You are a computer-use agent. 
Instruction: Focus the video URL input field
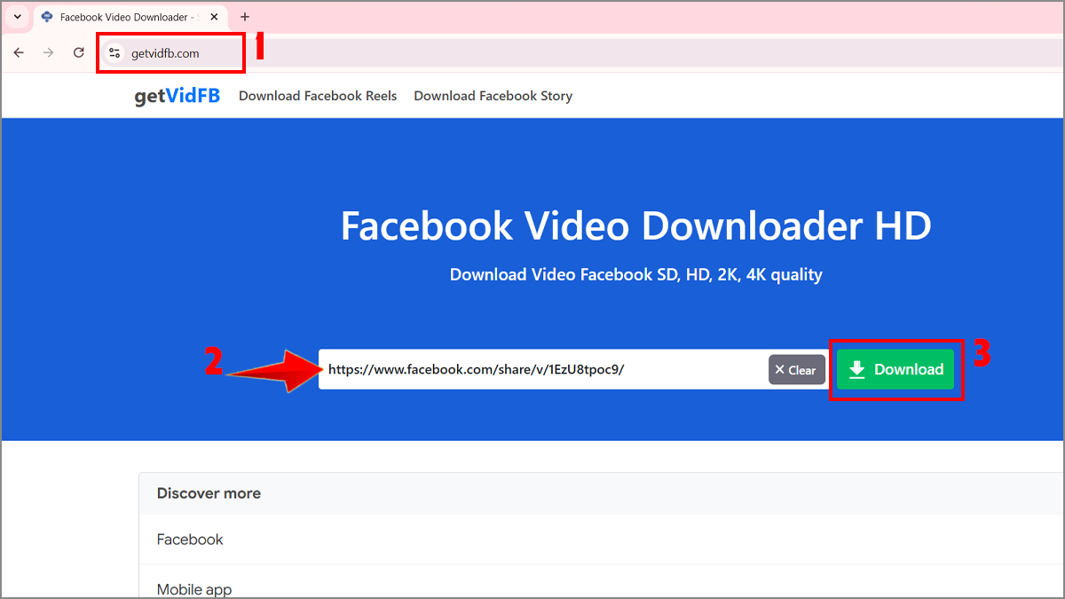[x=532, y=369]
